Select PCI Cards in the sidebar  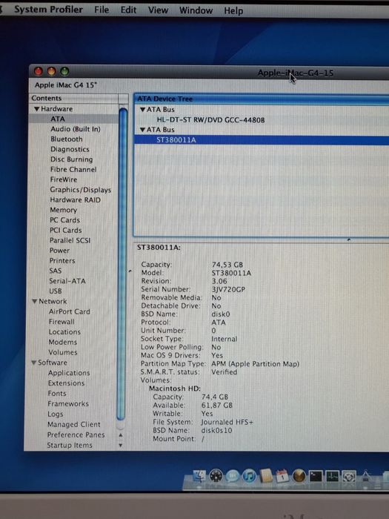coord(65,230)
